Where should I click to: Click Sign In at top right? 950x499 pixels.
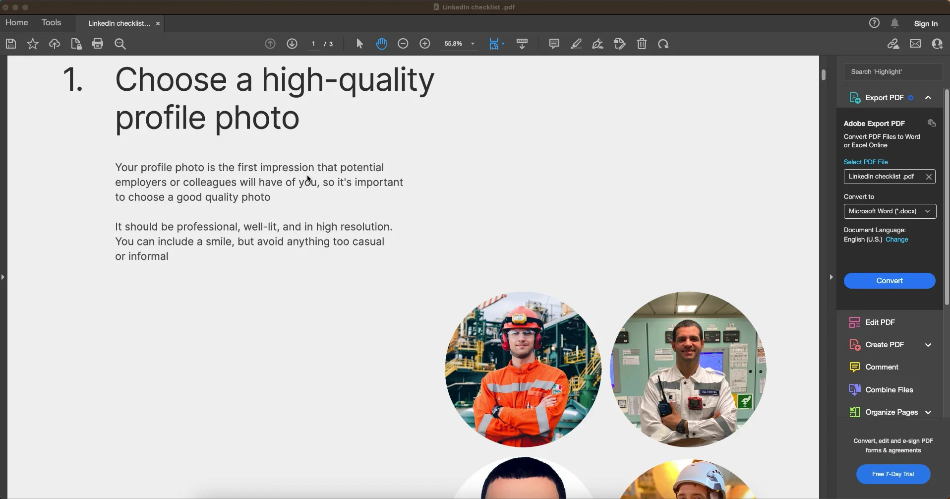[x=926, y=23]
